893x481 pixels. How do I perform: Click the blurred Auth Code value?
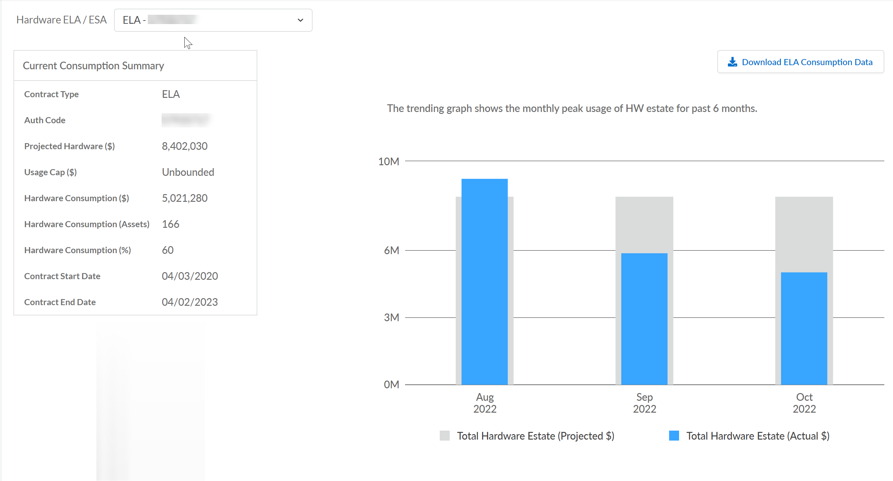[187, 120]
